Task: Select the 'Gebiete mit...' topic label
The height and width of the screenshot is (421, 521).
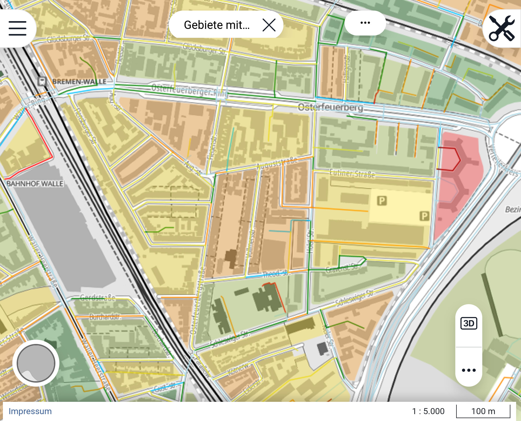Action: 217,25
